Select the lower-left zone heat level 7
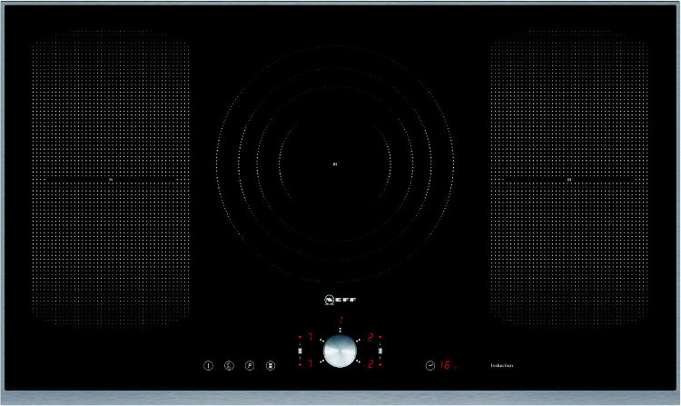This screenshot has height=406, width=681. pos(311,364)
